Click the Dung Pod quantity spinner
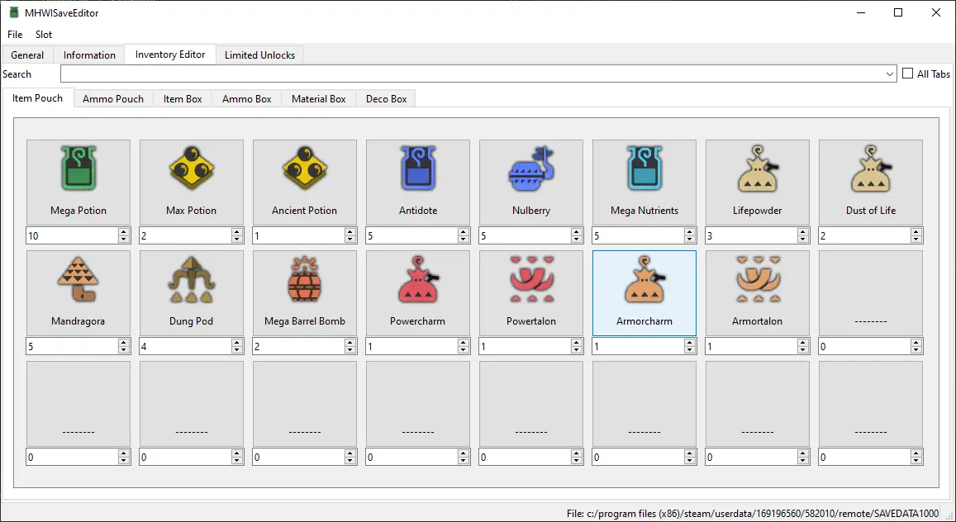Image resolution: width=956 pixels, height=522 pixels. pos(237,347)
